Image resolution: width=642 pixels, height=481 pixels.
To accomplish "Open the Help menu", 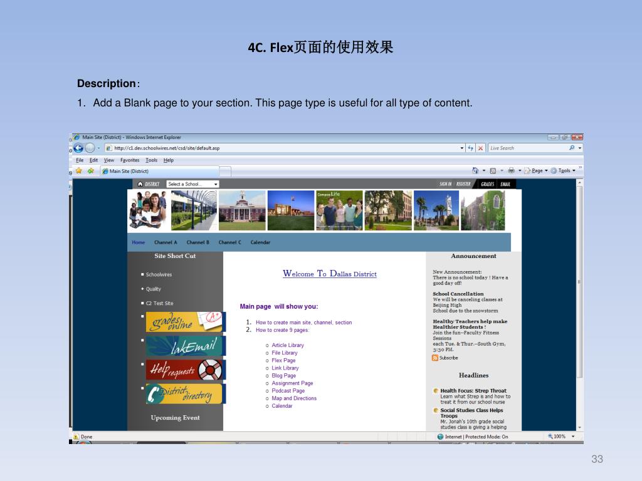I will 169,160.
